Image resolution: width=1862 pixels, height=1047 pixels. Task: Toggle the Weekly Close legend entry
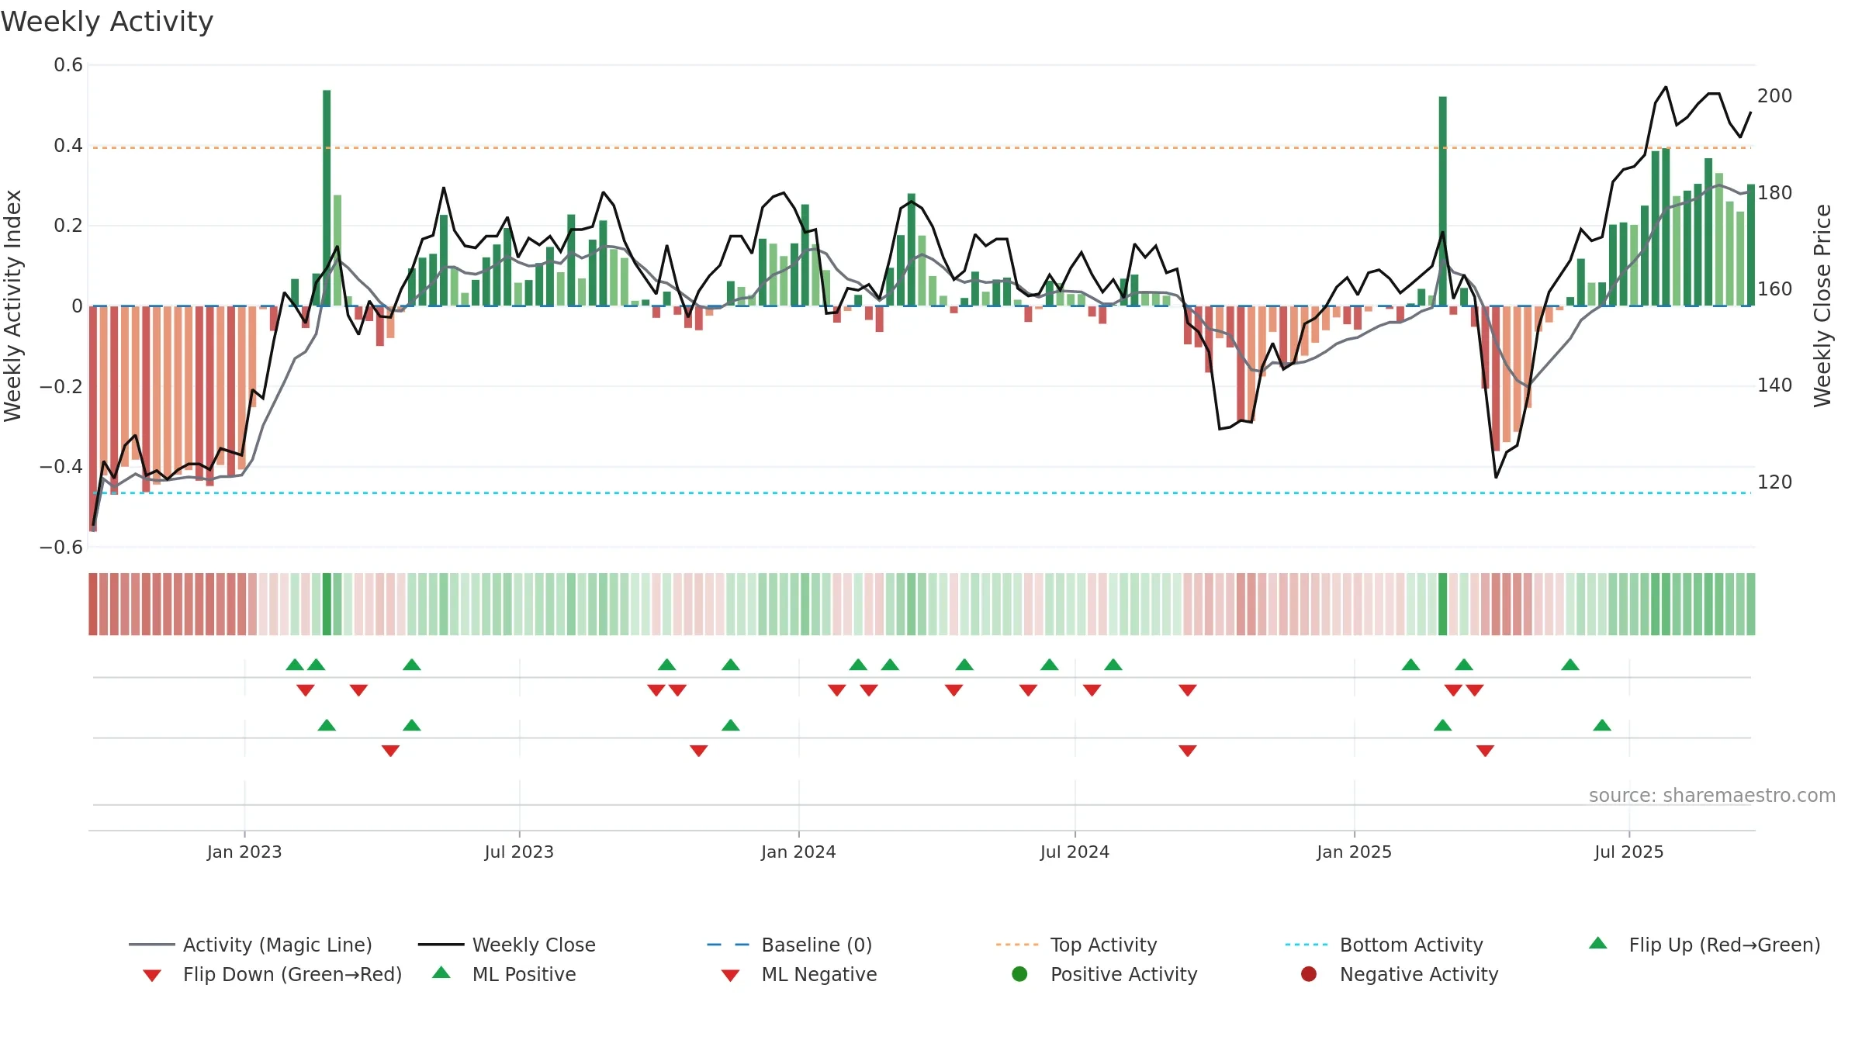507,945
